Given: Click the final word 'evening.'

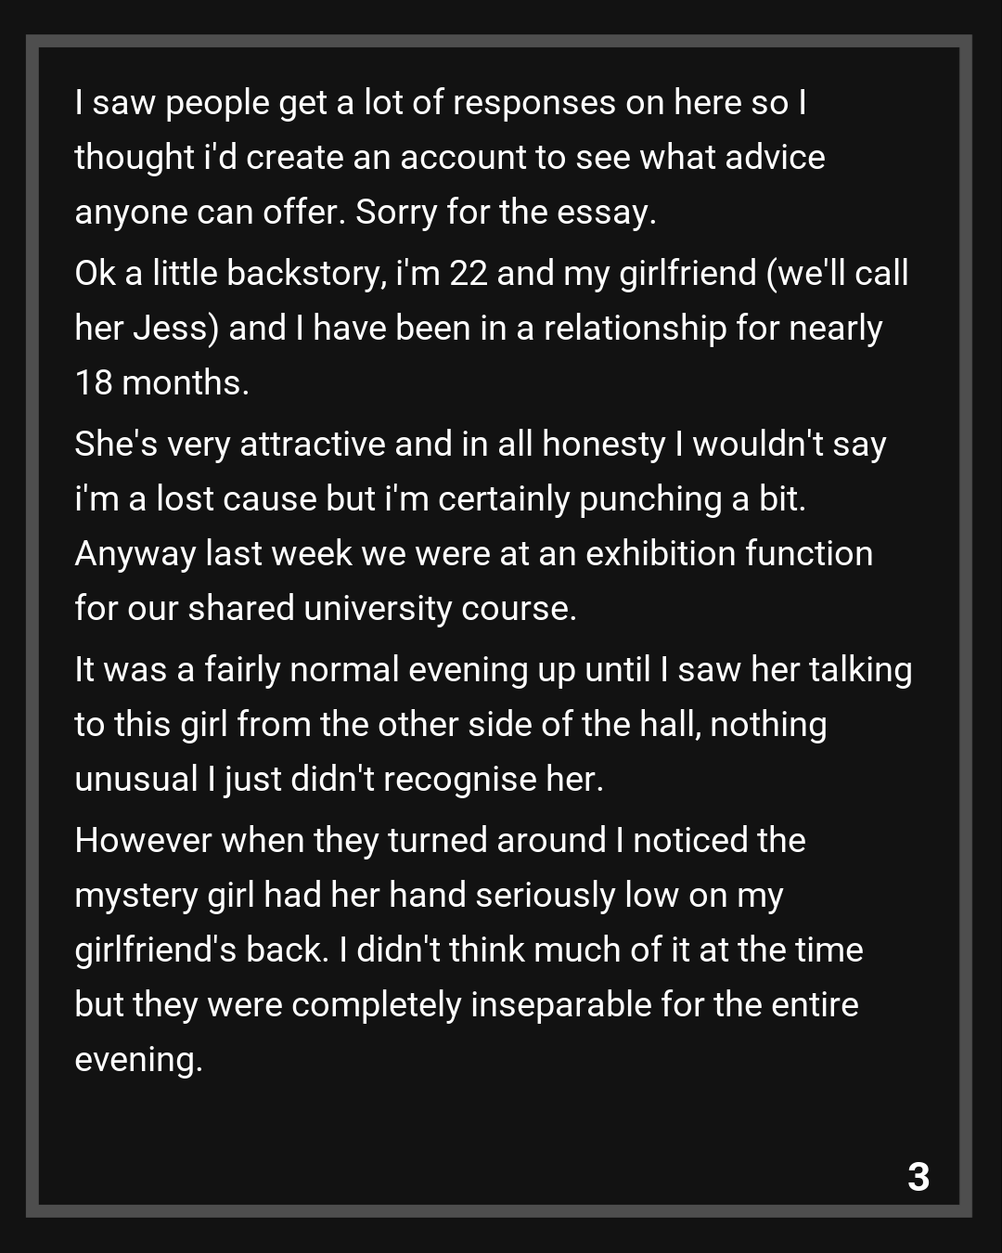Looking at the screenshot, I should [x=138, y=1060].
